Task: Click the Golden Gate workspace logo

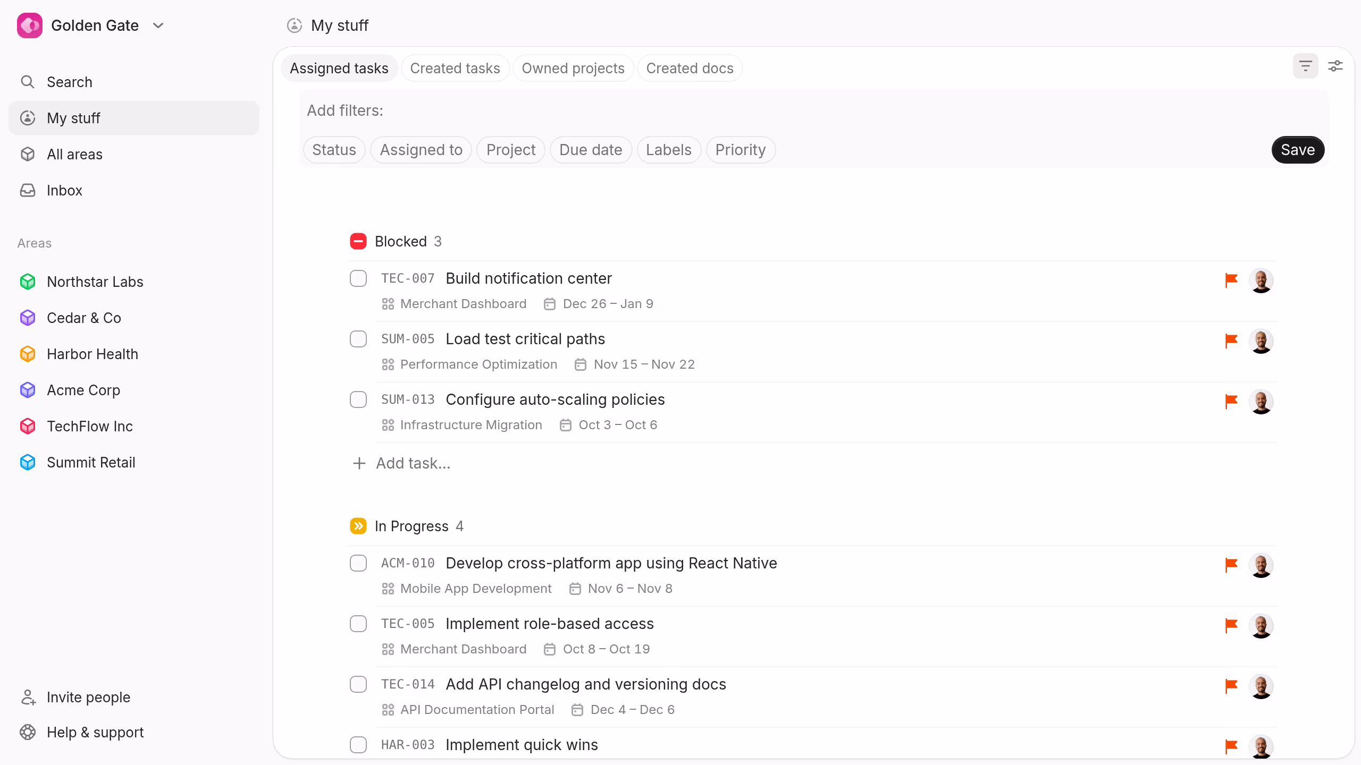Action: click(x=30, y=25)
